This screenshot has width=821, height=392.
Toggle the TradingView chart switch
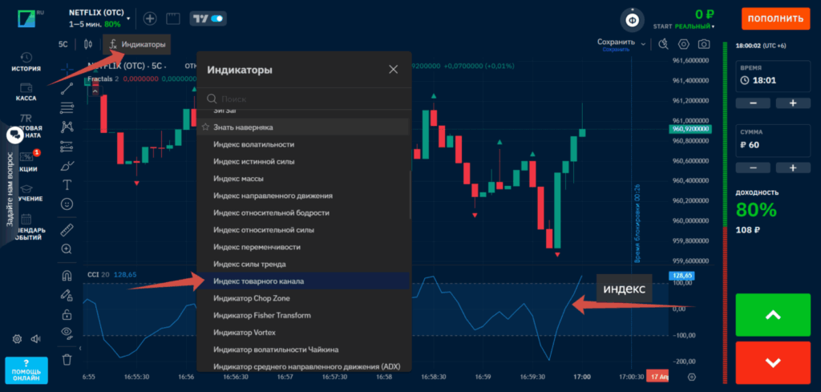(x=208, y=18)
